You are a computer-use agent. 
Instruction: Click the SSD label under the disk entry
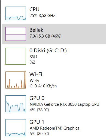pos(33,57)
